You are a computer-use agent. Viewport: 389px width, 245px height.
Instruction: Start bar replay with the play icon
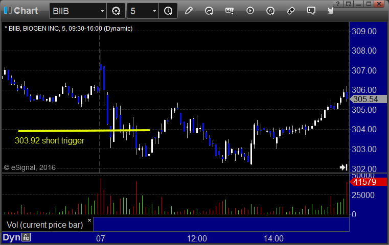pos(250,11)
